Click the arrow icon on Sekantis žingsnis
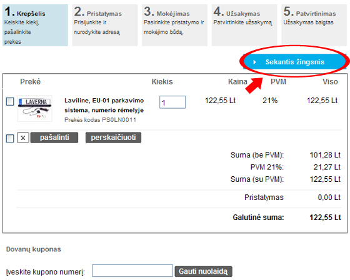Screen dimensions: 350x280 (255, 62)
